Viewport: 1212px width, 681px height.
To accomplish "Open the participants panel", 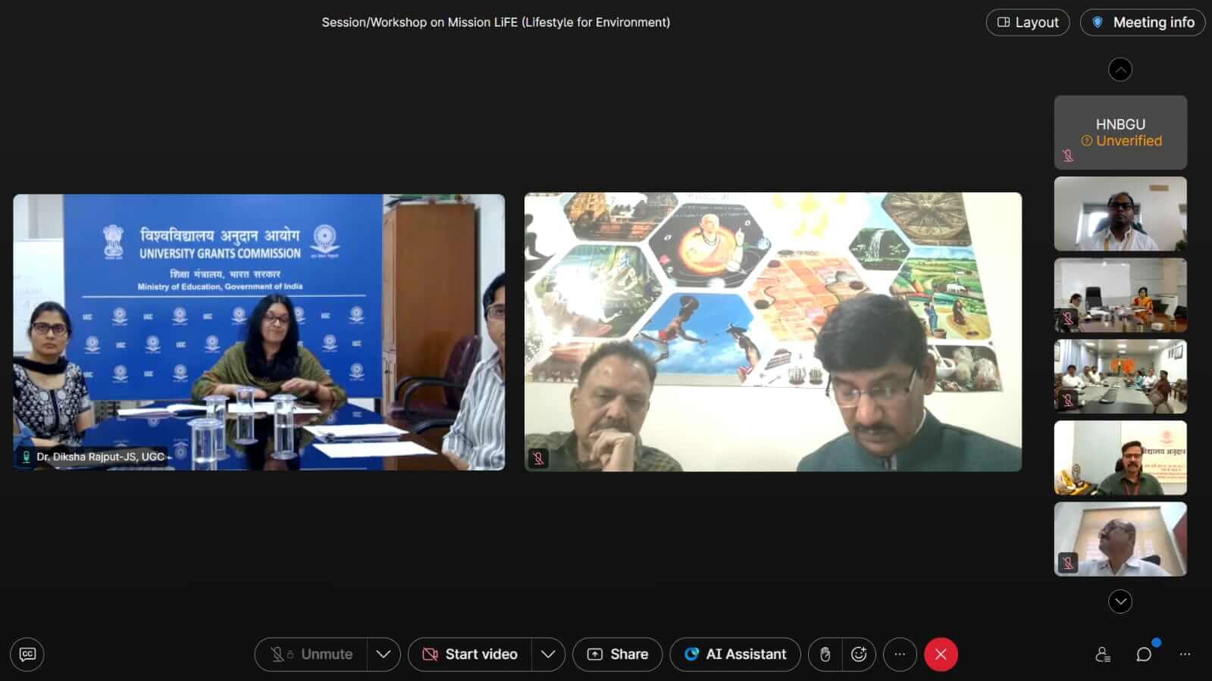I will 1103,654.
